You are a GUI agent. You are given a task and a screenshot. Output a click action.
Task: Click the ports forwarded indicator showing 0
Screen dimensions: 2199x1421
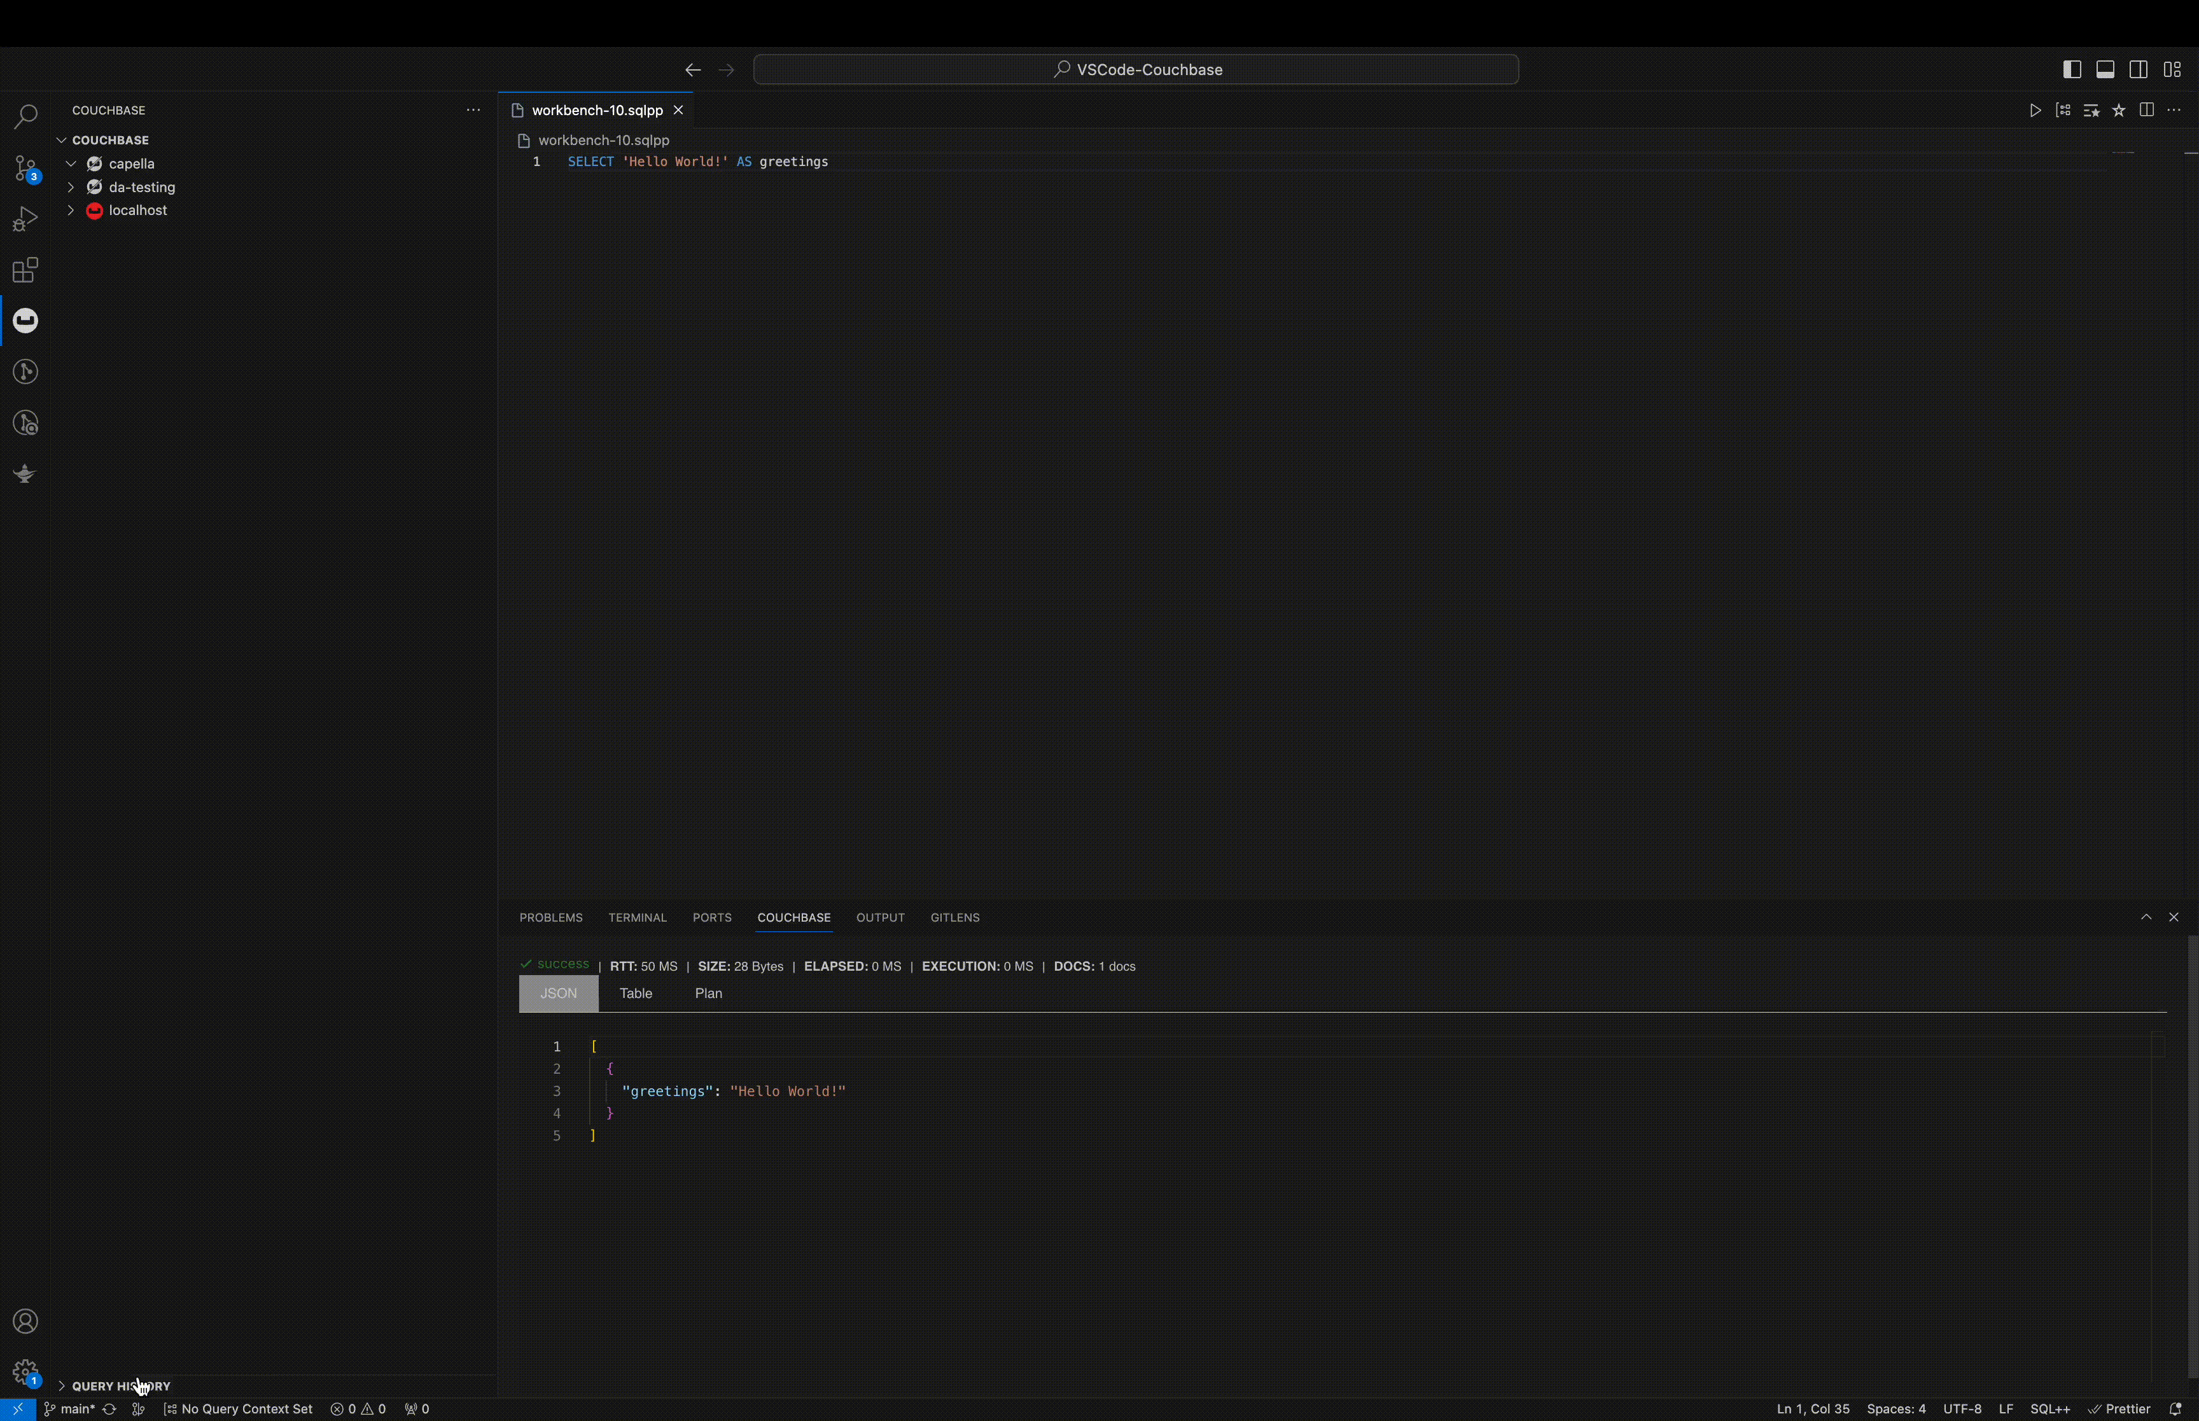(417, 1409)
